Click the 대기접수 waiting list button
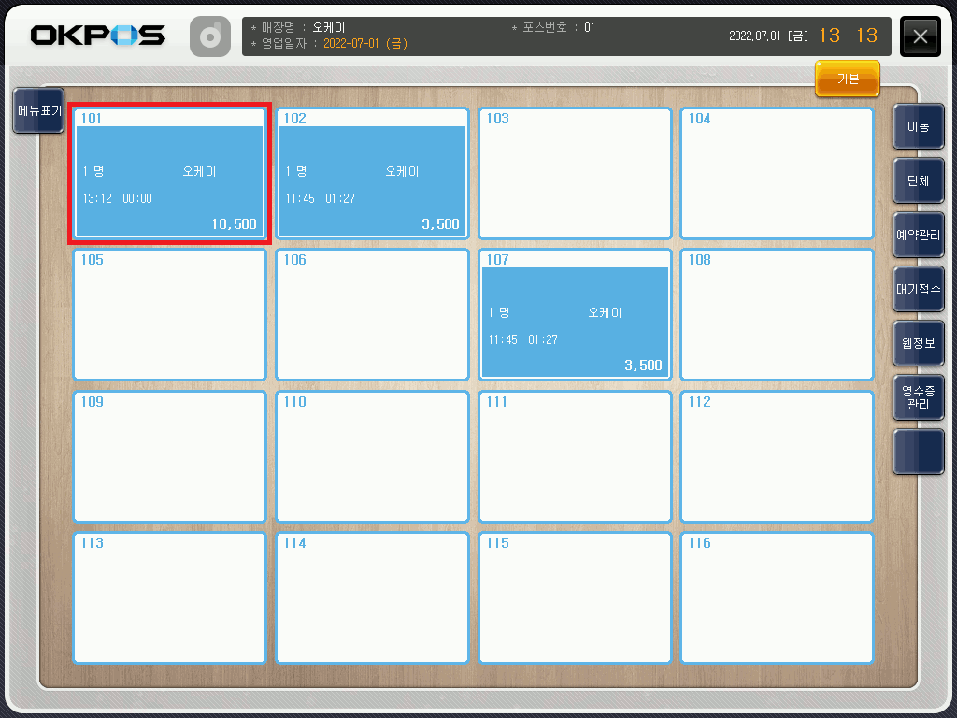Viewport: 957px width, 718px height. point(918,289)
